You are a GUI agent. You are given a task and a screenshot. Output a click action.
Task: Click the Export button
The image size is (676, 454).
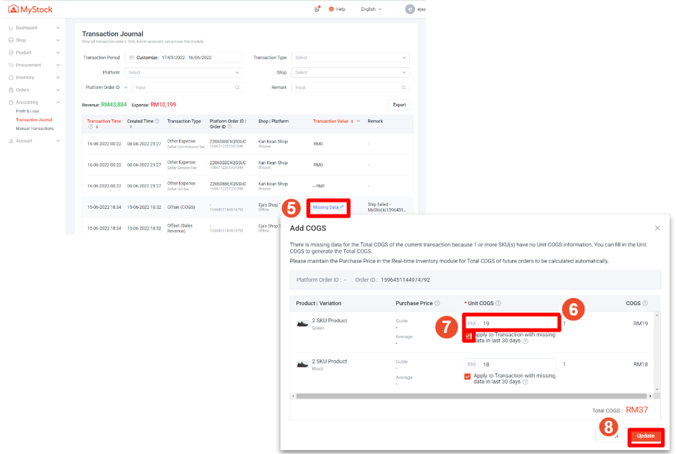point(399,105)
